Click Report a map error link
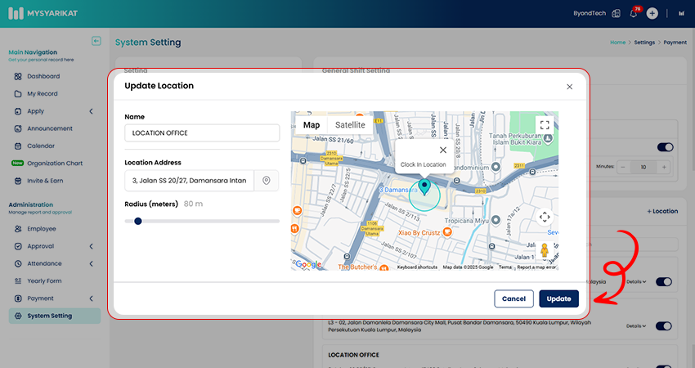The width and height of the screenshot is (695, 368). tap(536, 267)
